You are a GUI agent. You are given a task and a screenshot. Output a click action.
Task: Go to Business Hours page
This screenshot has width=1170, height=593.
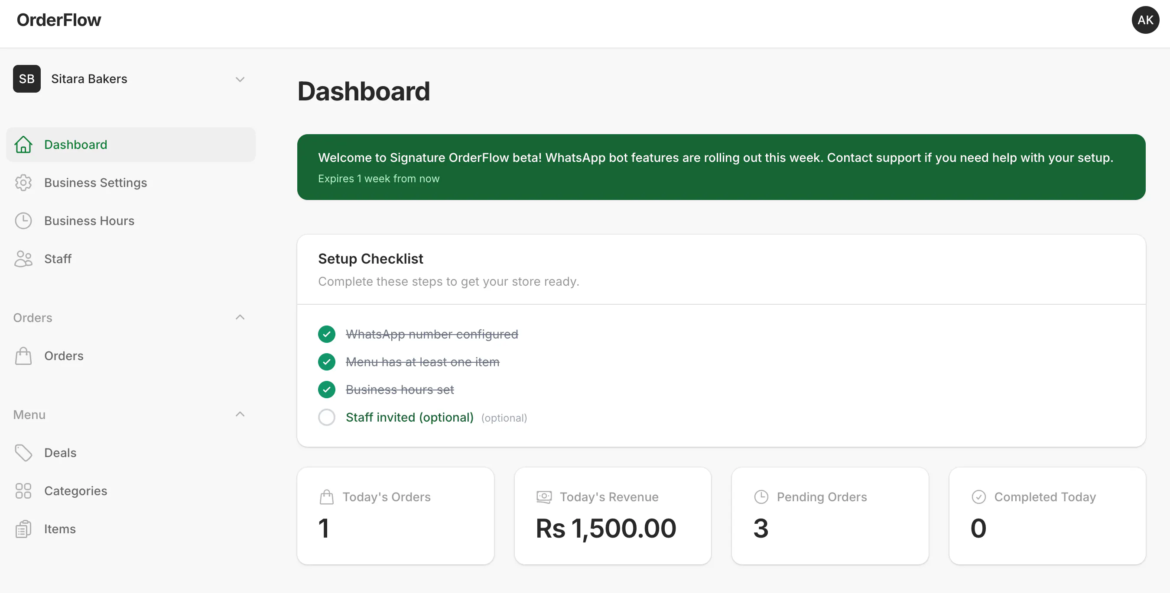tap(131, 221)
